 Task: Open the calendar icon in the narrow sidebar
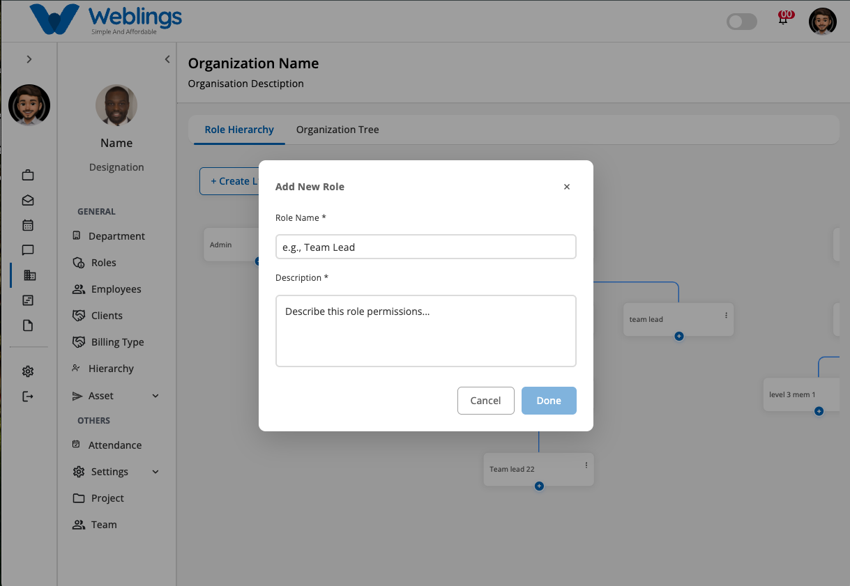click(x=28, y=225)
